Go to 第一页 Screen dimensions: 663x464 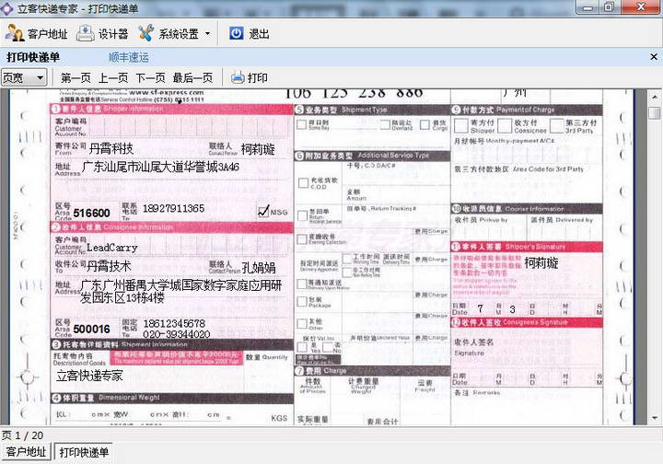76,77
